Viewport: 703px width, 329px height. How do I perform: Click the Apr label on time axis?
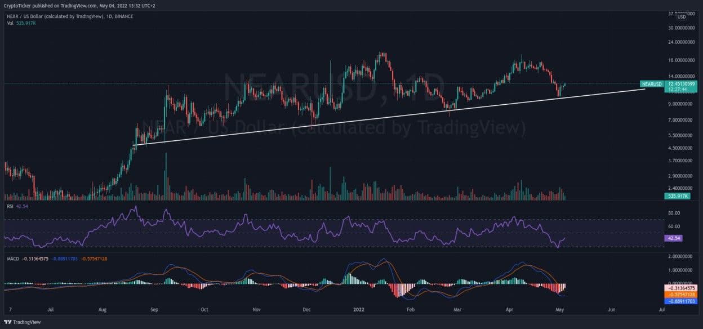pyautogui.click(x=510, y=309)
